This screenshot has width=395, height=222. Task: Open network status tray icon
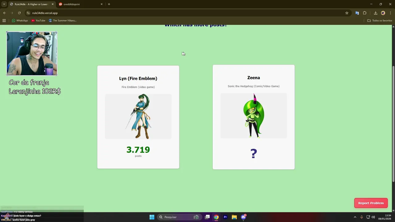coord(368,217)
